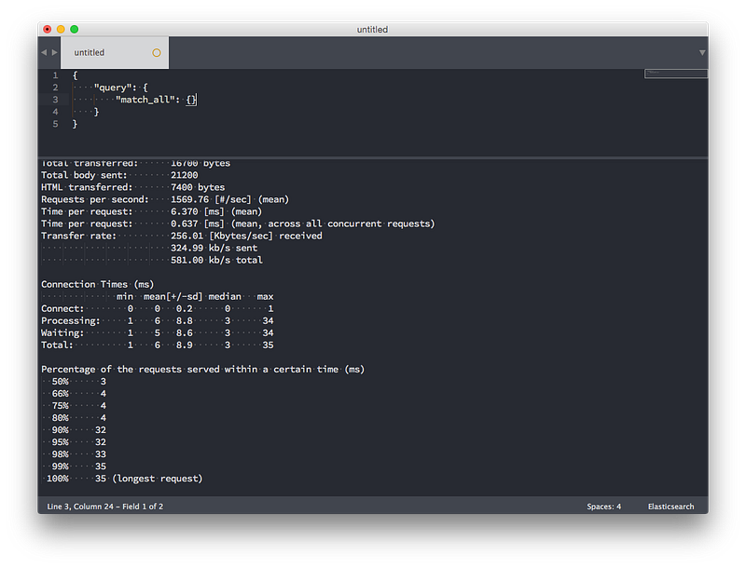Click the 50% percentile row
The height and width of the screenshot is (568, 746).
pos(79,382)
